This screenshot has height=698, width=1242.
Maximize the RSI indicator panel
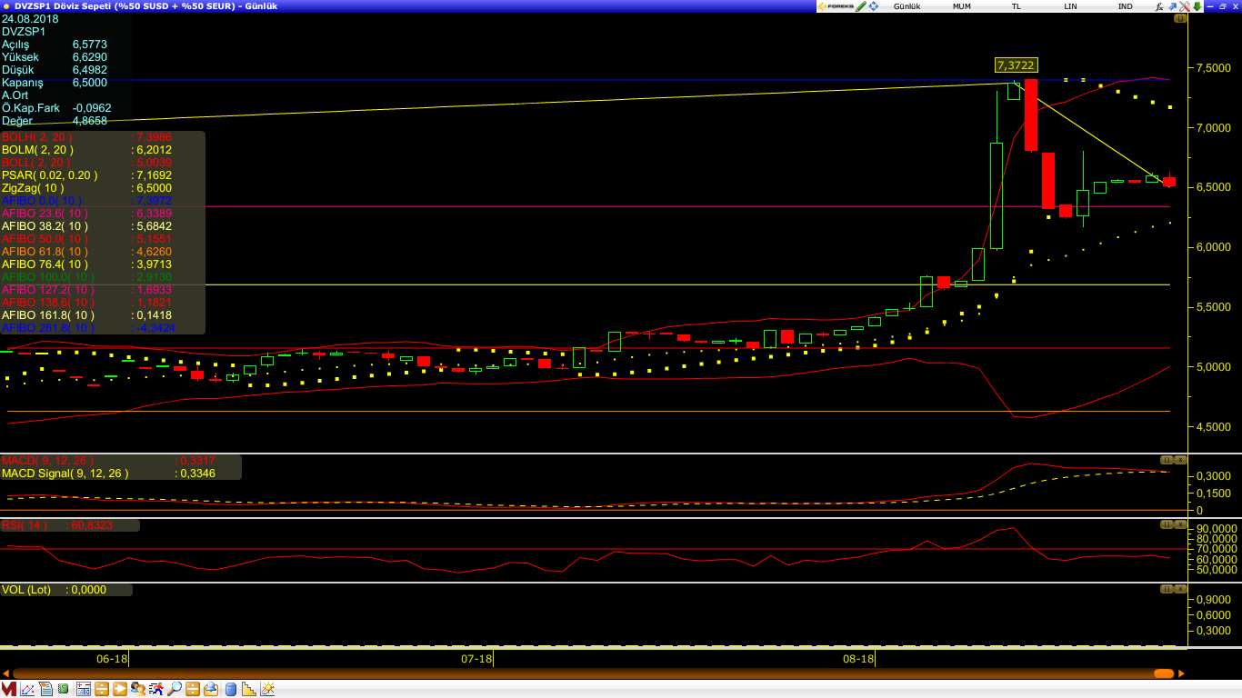pyautogui.click(x=1166, y=524)
